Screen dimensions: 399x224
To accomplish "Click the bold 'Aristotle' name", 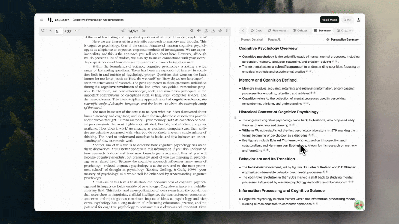I will [x=319, y=120].
